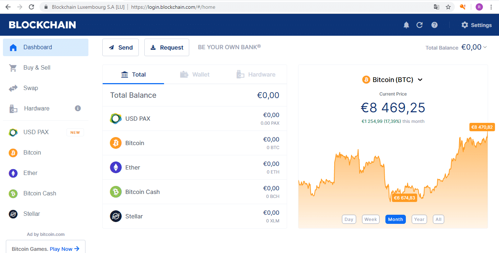The height and width of the screenshot is (253, 499).
Task: Select the Day chart range
Action: [349, 219]
